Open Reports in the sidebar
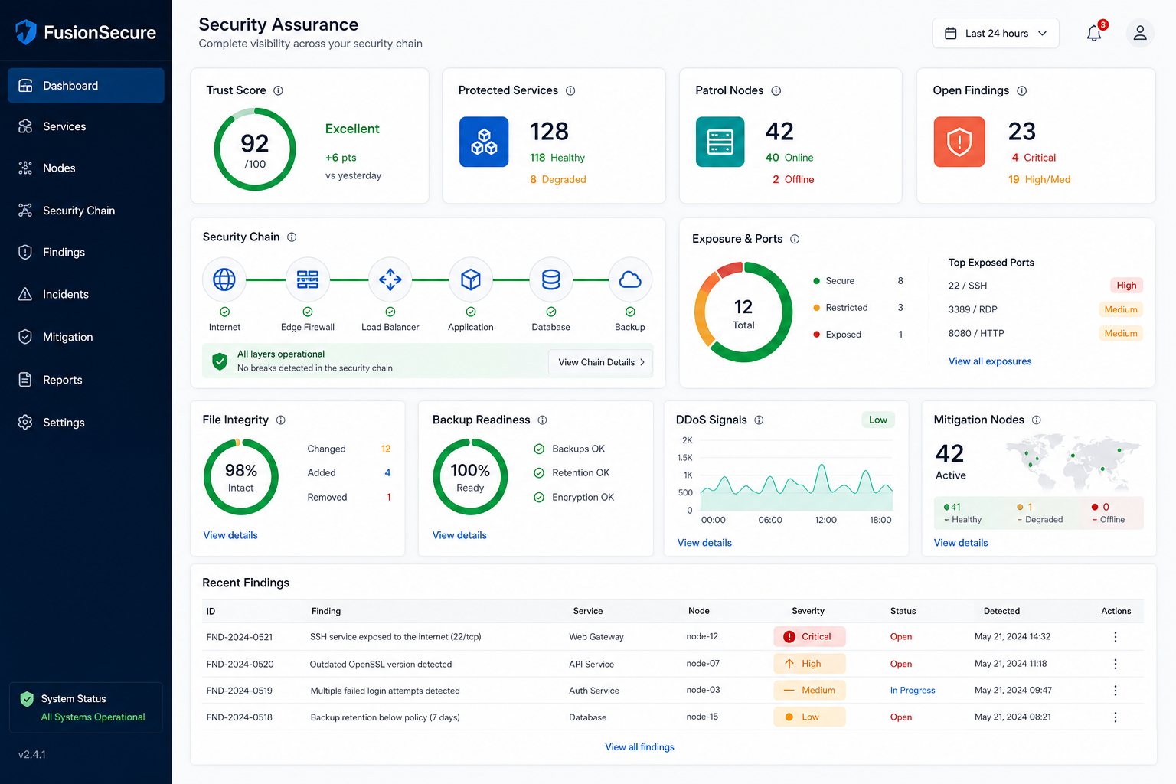Screen dimensions: 1176x784 86,380
